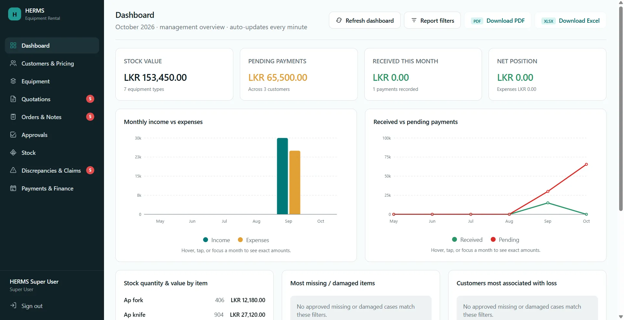Image resolution: width=624 pixels, height=320 pixels.
Task: Click the Orders & Notes red 5 badge
Action: pyautogui.click(x=90, y=117)
